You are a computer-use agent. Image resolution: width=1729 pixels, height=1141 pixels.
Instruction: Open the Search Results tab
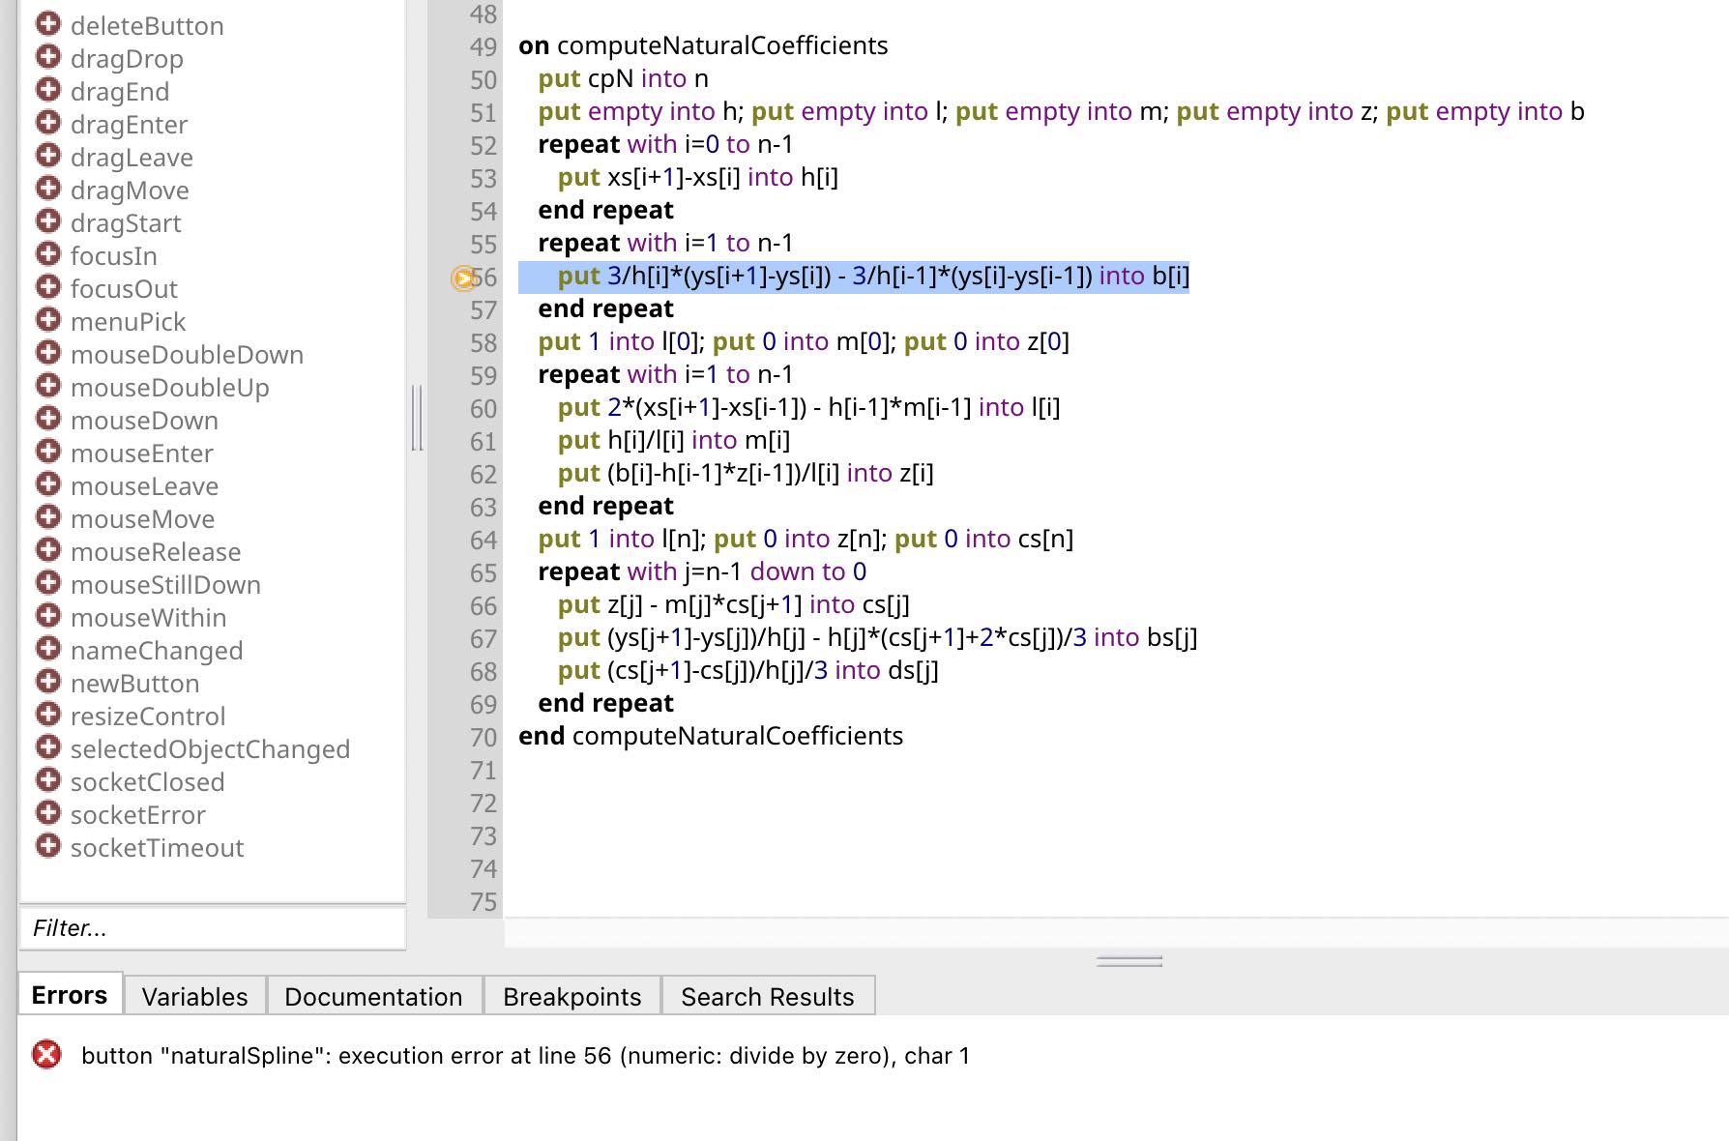tap(767, 996)
